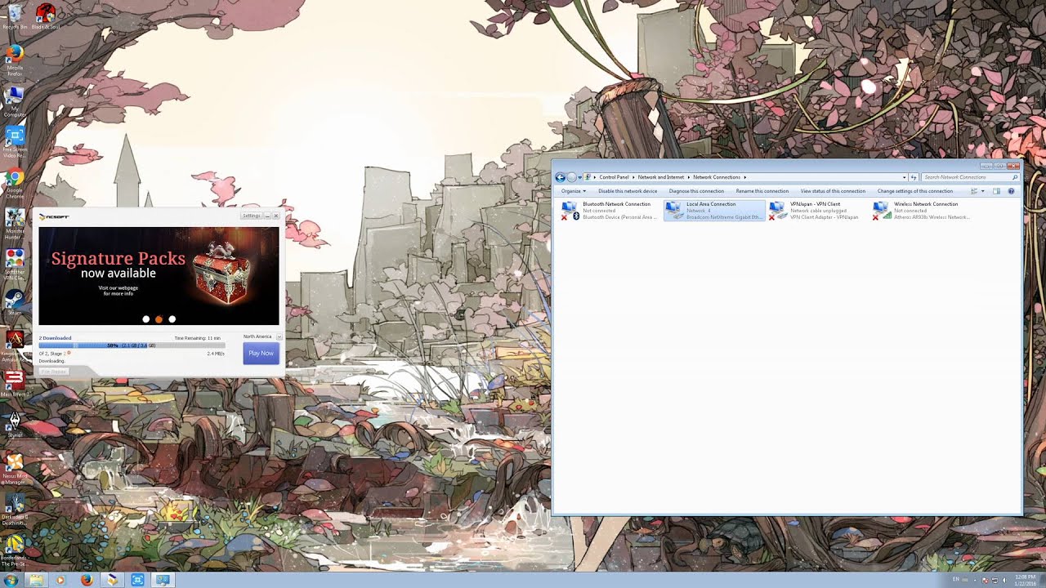Open Nexus Mod Manager desktop shortcut
Screen dimensions: 1046x588
(15, 469)
